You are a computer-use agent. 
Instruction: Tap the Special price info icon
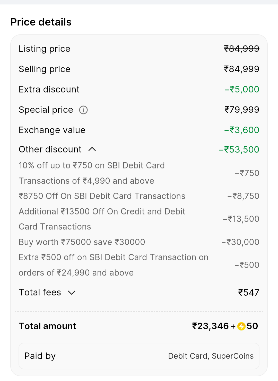(83, 110)
